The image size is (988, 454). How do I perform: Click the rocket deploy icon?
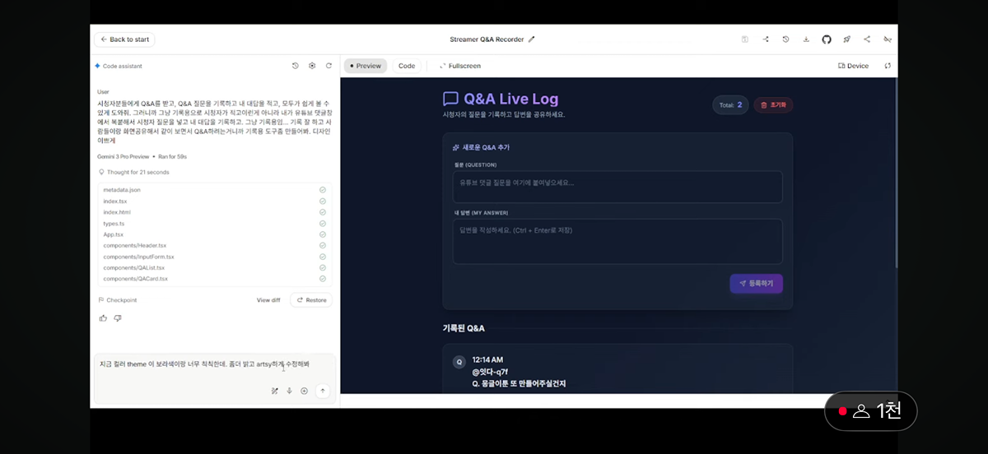[846, 39]
